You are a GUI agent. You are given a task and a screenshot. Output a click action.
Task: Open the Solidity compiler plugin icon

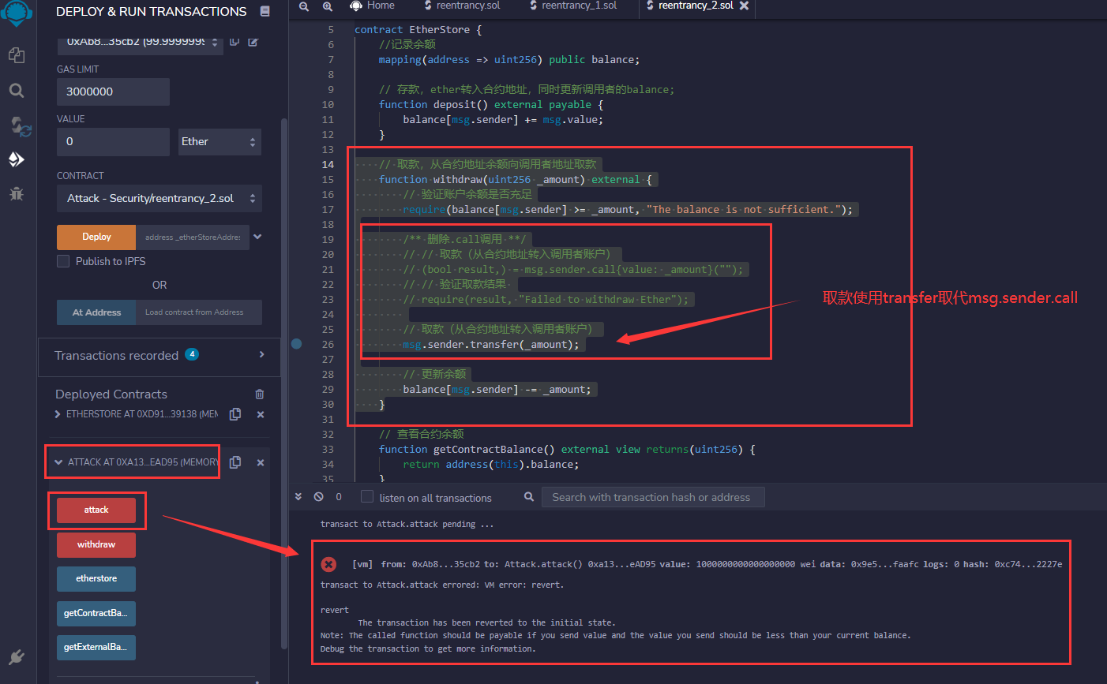18,125
